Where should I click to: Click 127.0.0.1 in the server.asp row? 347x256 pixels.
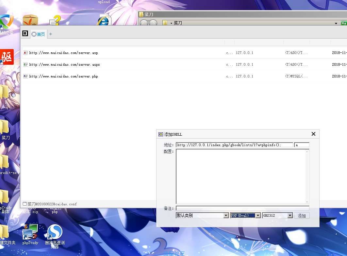244,53
